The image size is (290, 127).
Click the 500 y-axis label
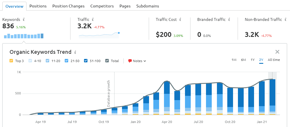18,94
